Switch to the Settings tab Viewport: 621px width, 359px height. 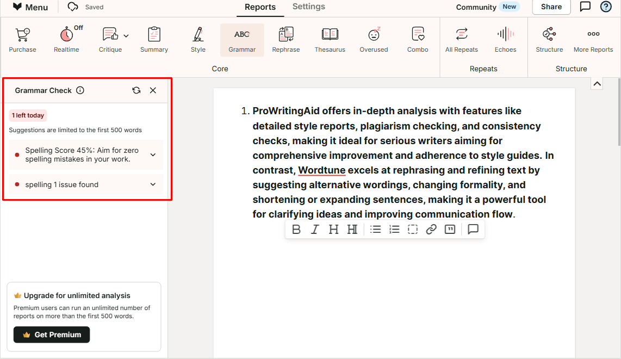[x=309, y=7]
